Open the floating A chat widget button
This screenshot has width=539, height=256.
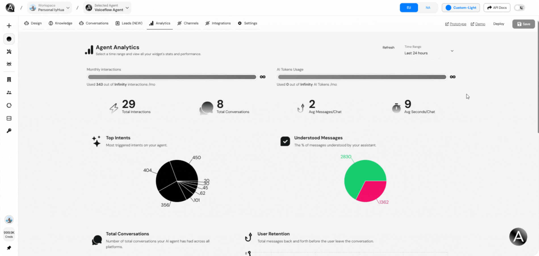518,237
